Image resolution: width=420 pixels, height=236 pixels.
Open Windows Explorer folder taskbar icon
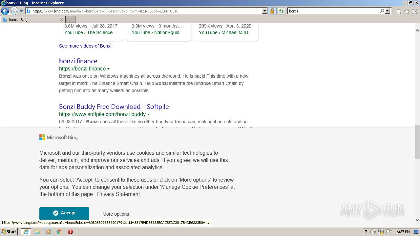tap(37, 232)
